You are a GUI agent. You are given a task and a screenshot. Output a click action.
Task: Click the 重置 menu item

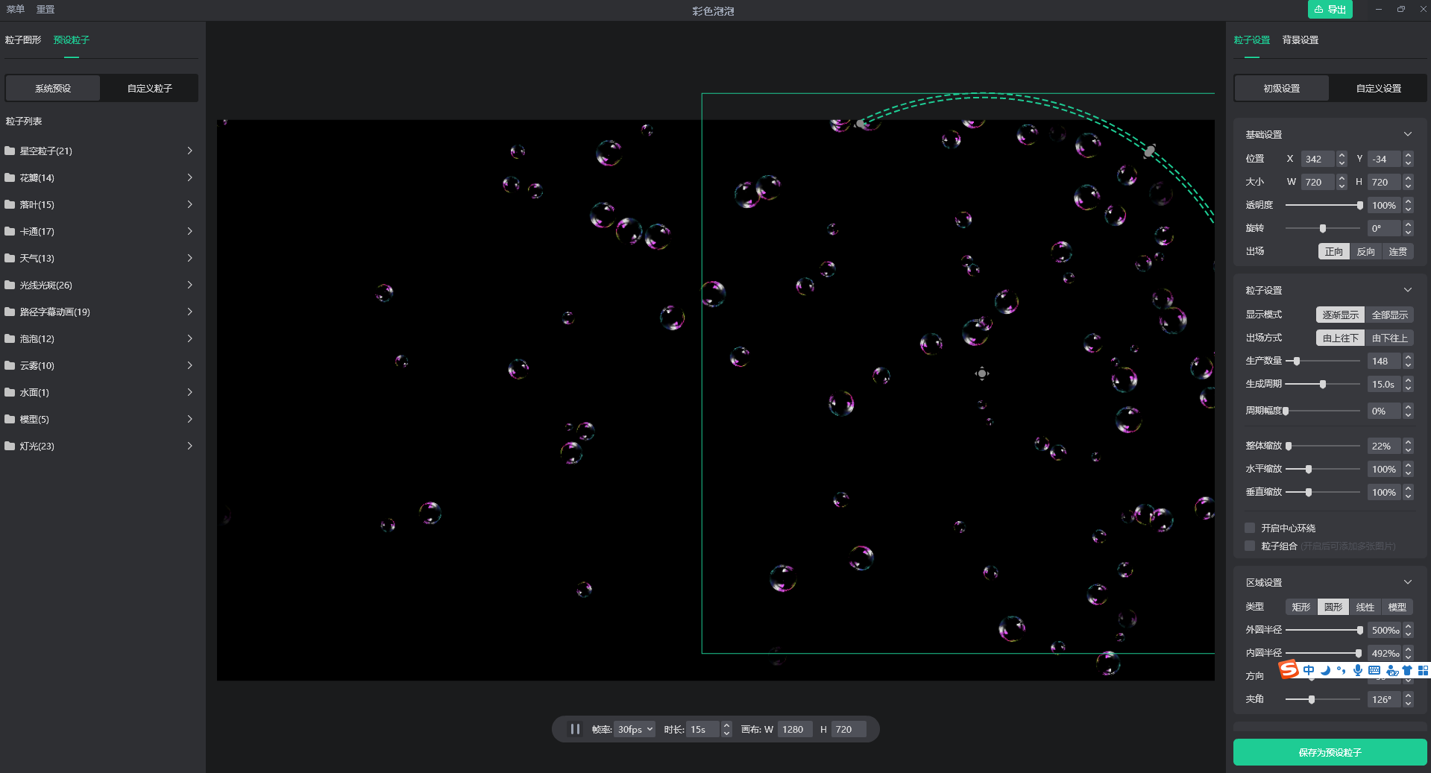(45, 9)
